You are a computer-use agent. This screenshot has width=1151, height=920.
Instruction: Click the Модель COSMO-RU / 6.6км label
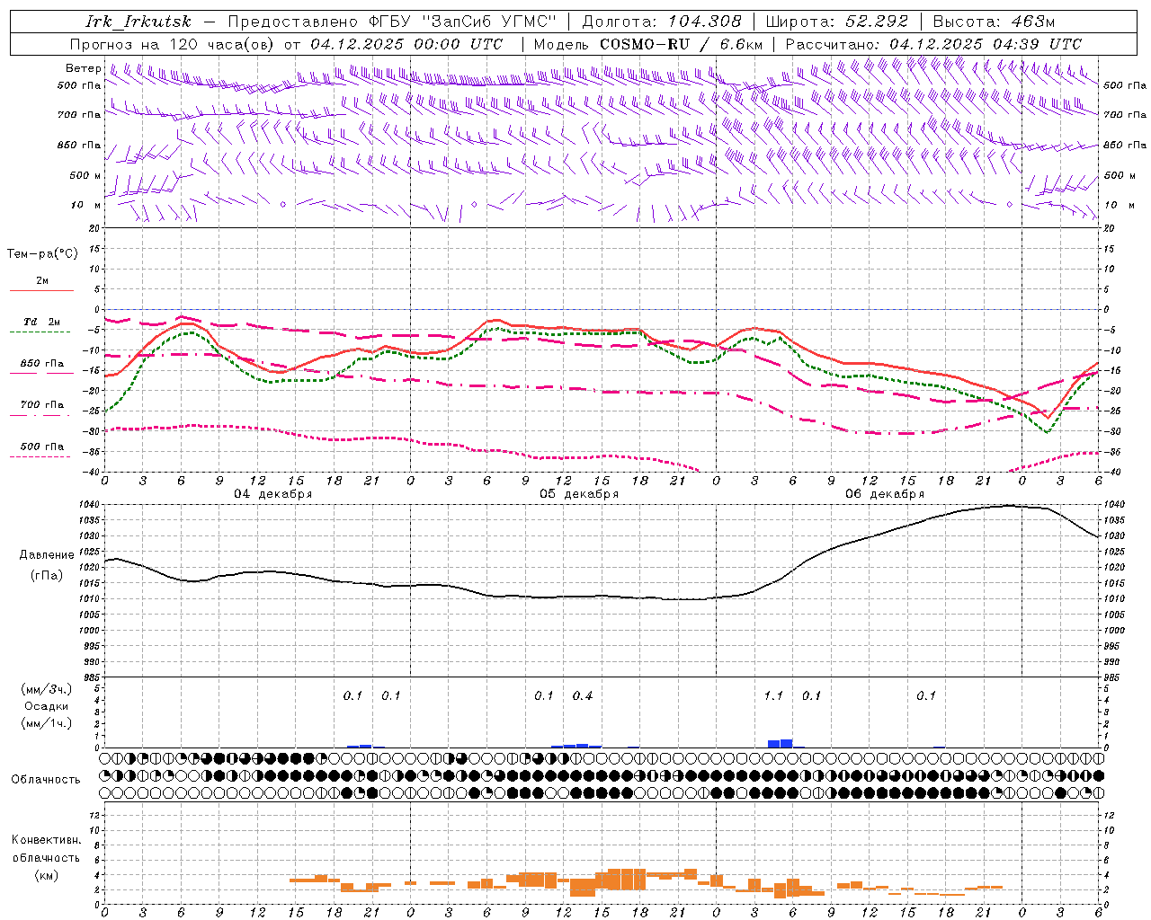648,44
